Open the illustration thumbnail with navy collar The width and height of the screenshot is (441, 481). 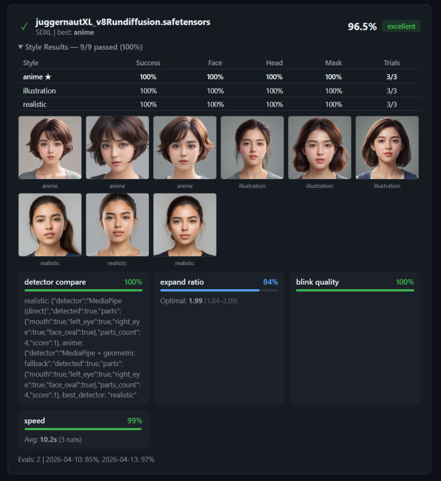pyautogui.click(x=387, y=147)
